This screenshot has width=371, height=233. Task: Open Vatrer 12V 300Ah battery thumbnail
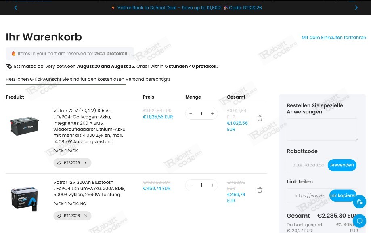24,199
